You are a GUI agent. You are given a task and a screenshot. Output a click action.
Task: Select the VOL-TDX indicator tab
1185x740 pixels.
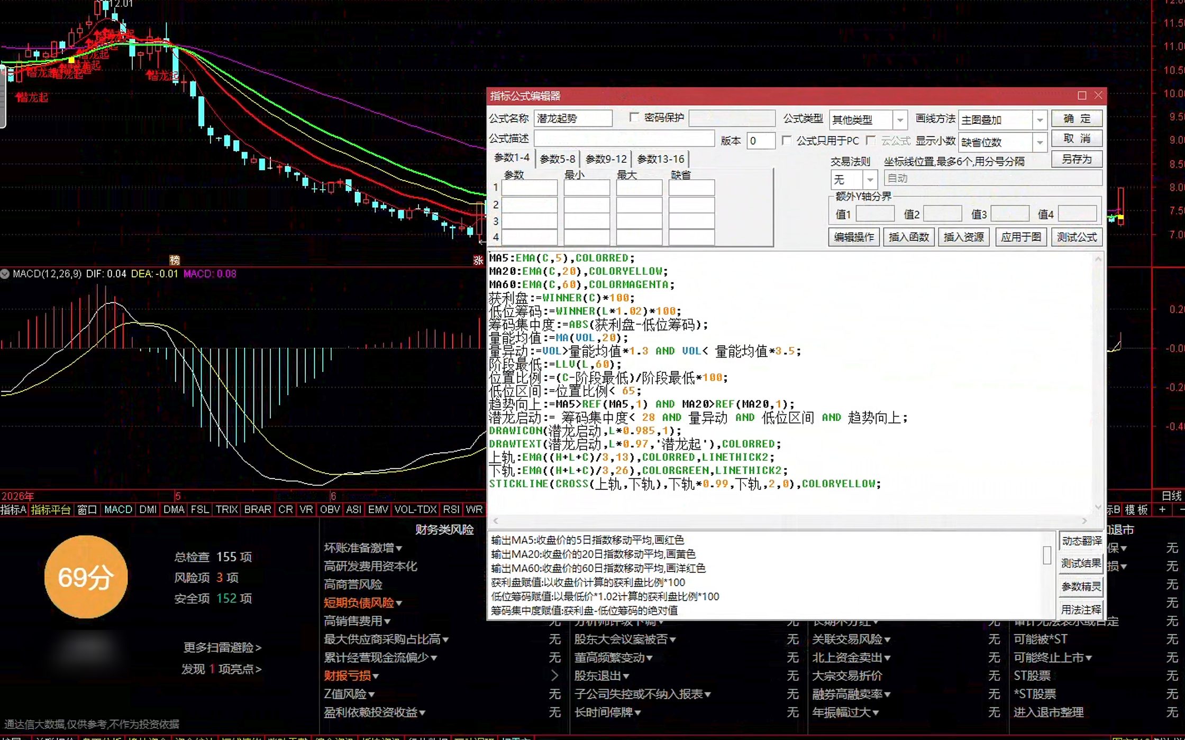[415, 510]
